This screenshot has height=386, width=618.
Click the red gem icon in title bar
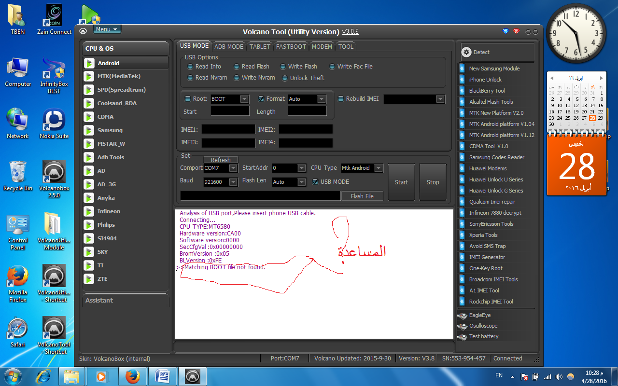tap(517, 32)
